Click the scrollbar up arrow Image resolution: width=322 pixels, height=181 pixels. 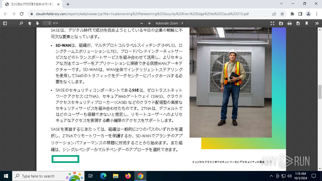pyautogui.click(x=320, y=29)
